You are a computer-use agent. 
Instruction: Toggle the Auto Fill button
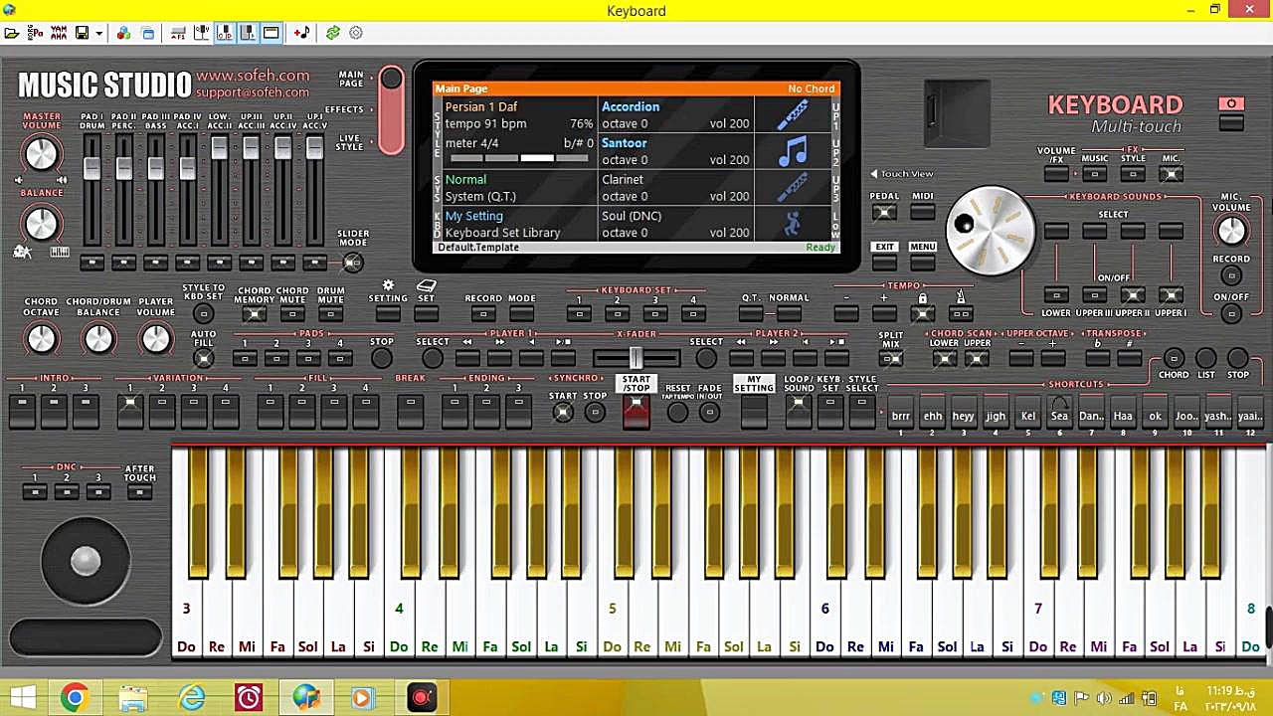pos(203,358)
